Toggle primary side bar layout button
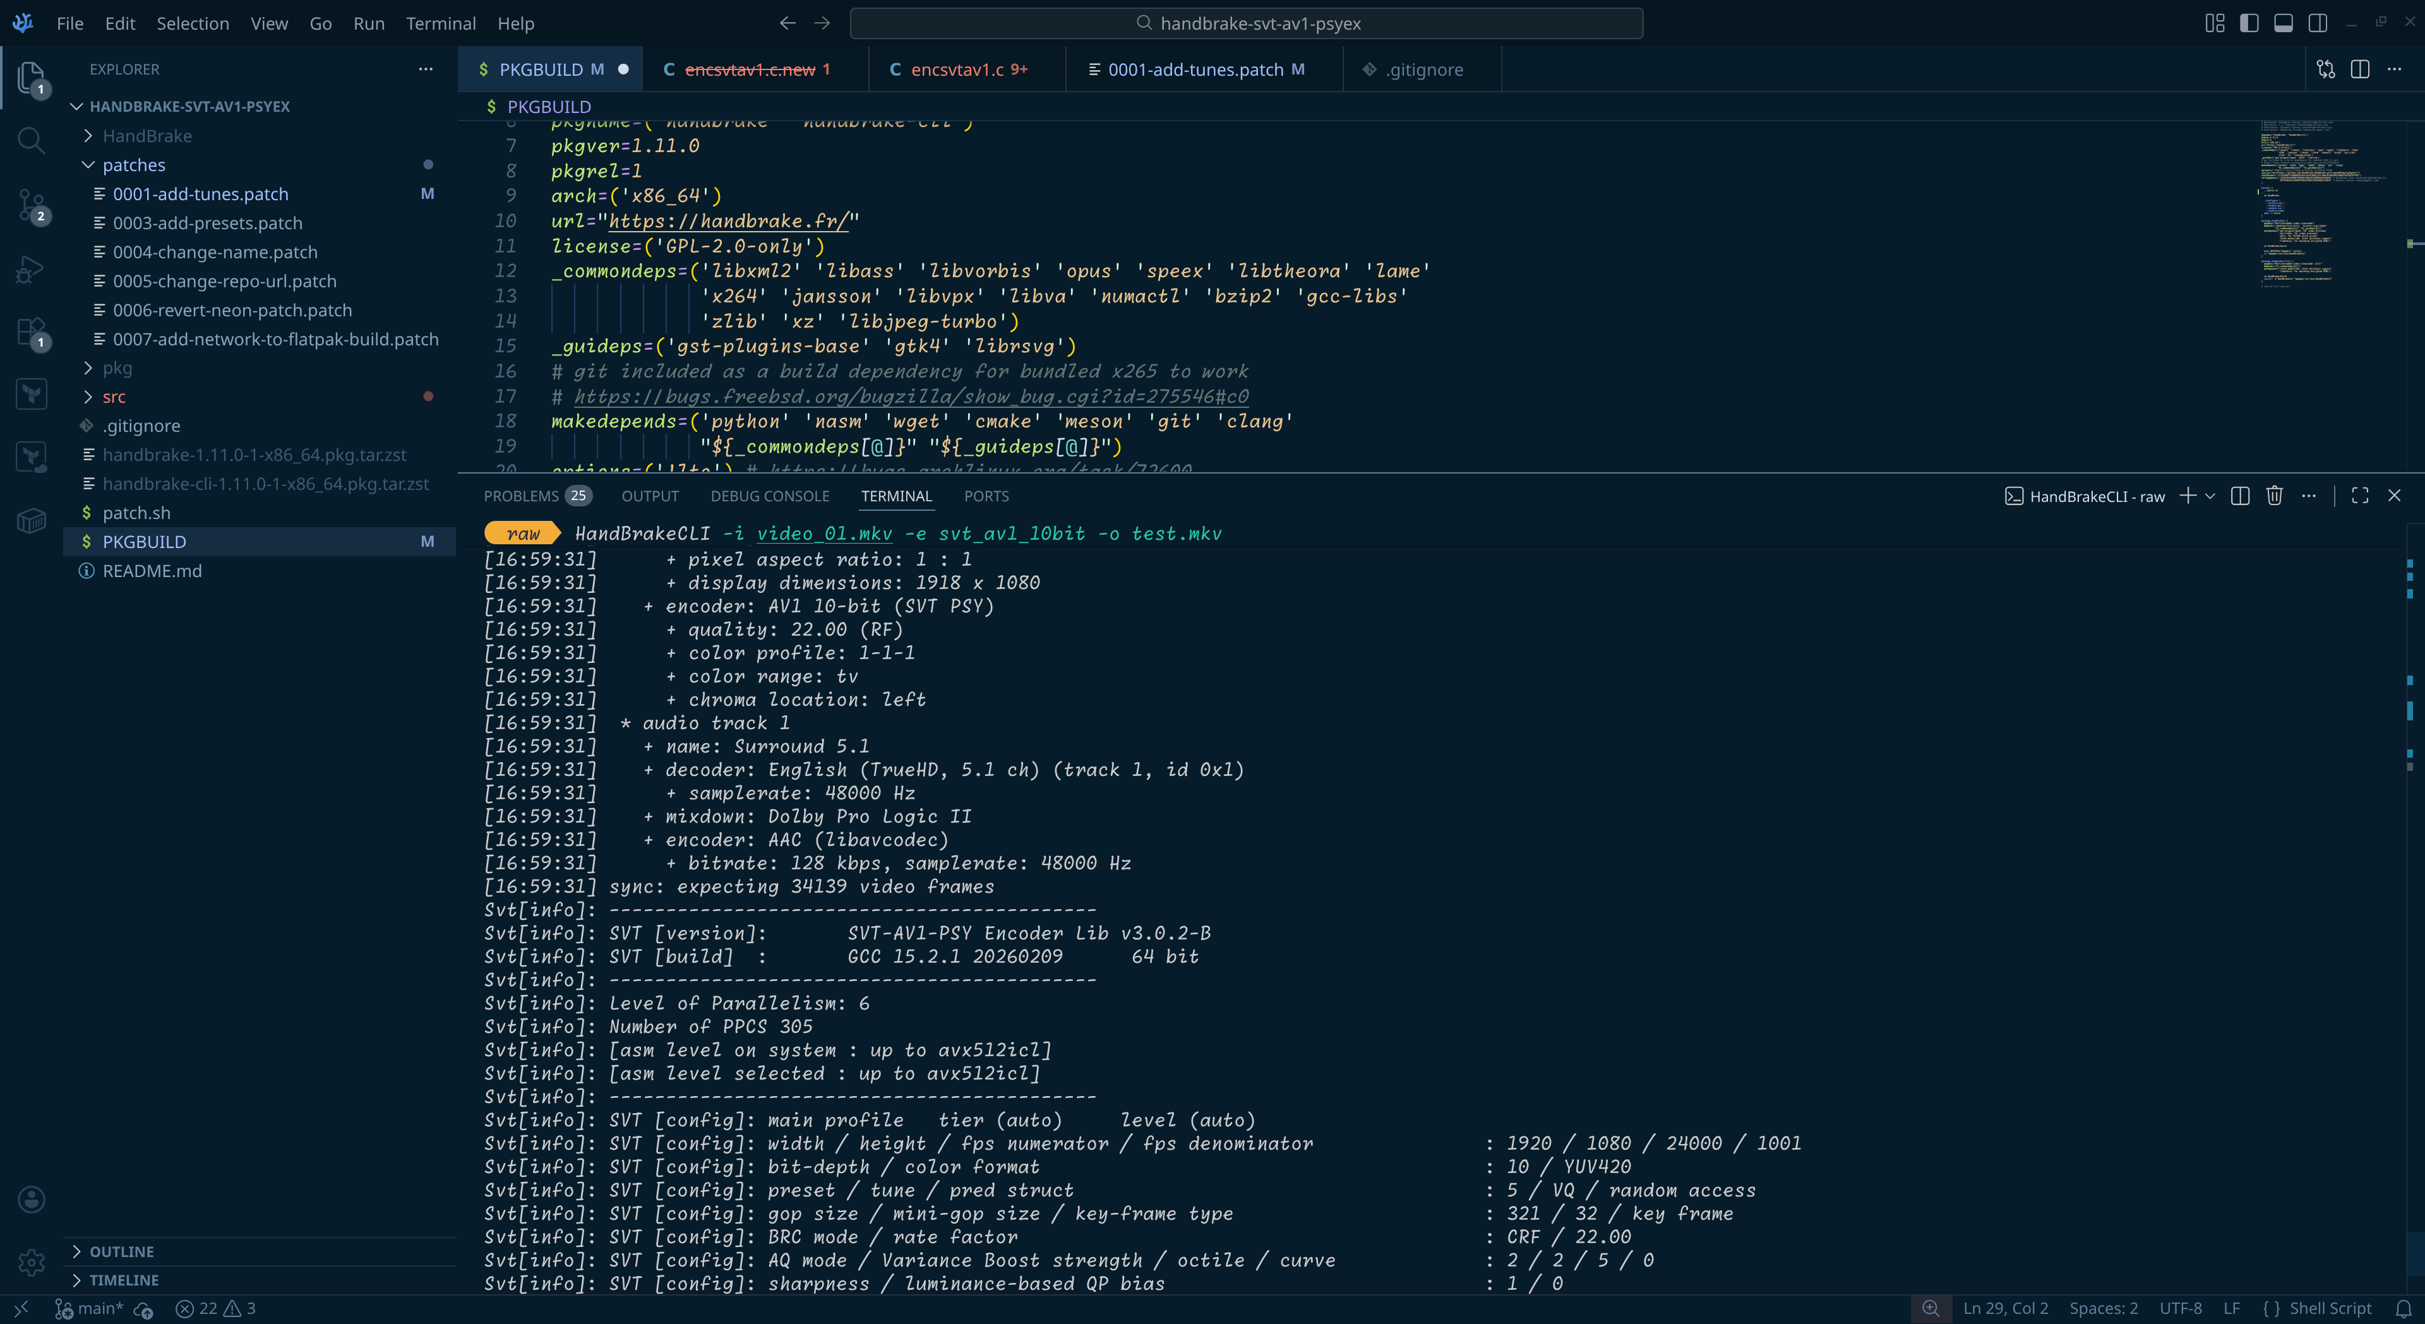The width and height of the screenshot is (2425, 1324). [2249, 23]
